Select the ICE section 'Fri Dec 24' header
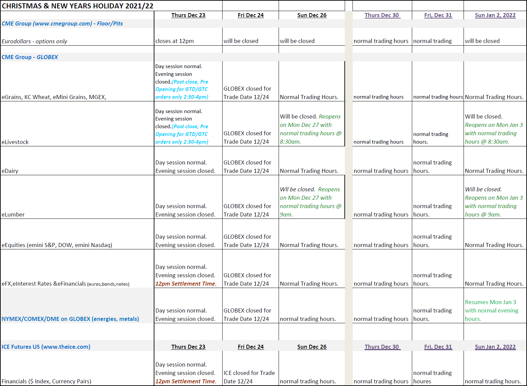This screenshot has height=386, width=527. click(x=251, y=347)
